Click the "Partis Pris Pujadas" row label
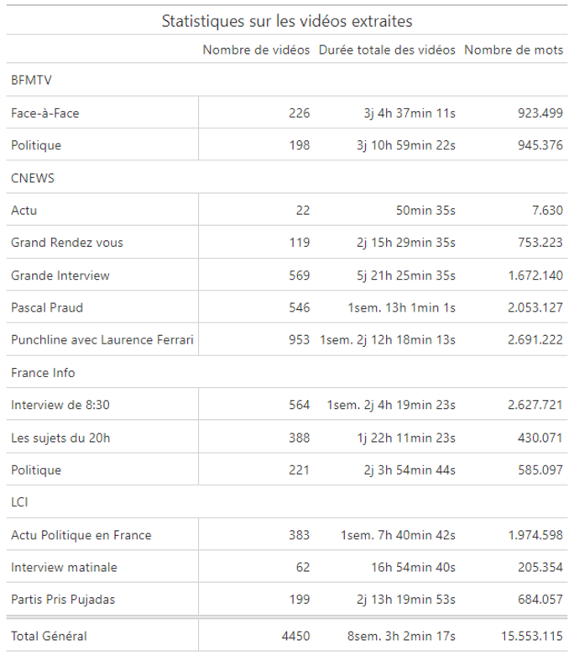The height and width of the screenshot is (656, 574). 64,600
